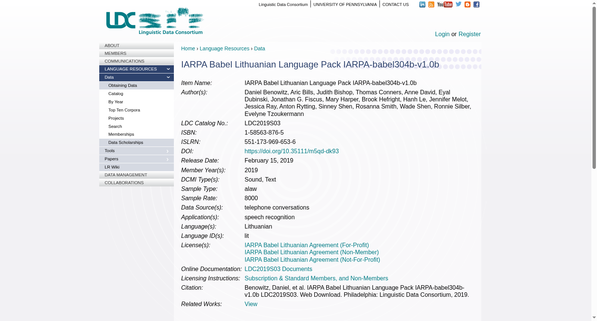Collapse the Language Resources menu chevron
The image size is (597, 321).
point(168,69)
